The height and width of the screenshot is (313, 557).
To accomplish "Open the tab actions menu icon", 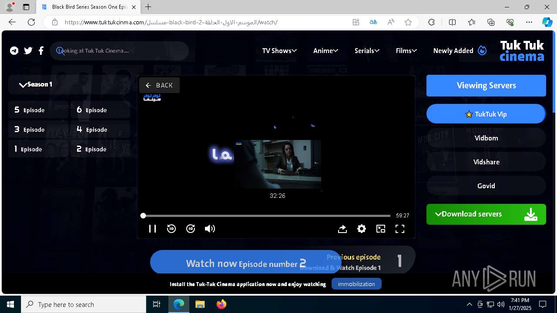I will (26, 7).
